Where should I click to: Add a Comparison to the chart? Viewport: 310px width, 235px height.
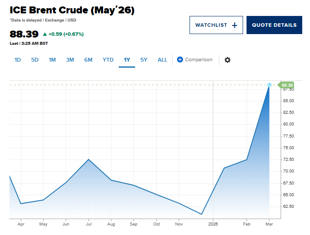(x=195, y=60)
